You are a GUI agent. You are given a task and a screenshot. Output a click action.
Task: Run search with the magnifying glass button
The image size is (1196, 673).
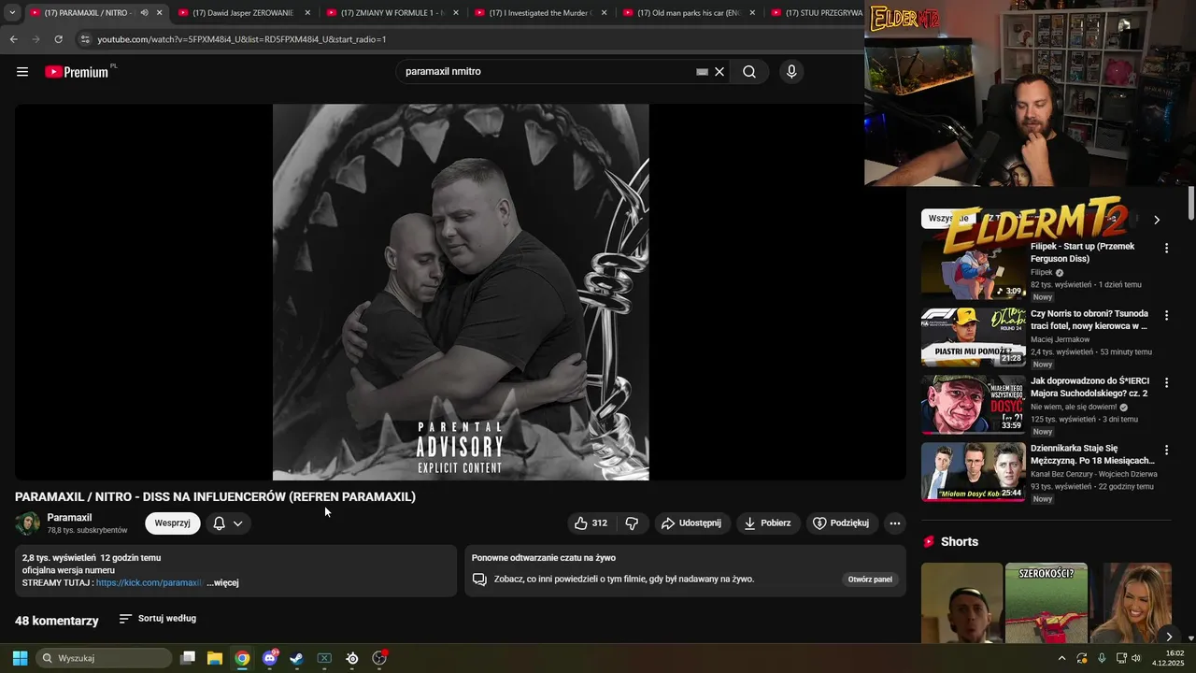pyautogui.click(x=749, y=72)
